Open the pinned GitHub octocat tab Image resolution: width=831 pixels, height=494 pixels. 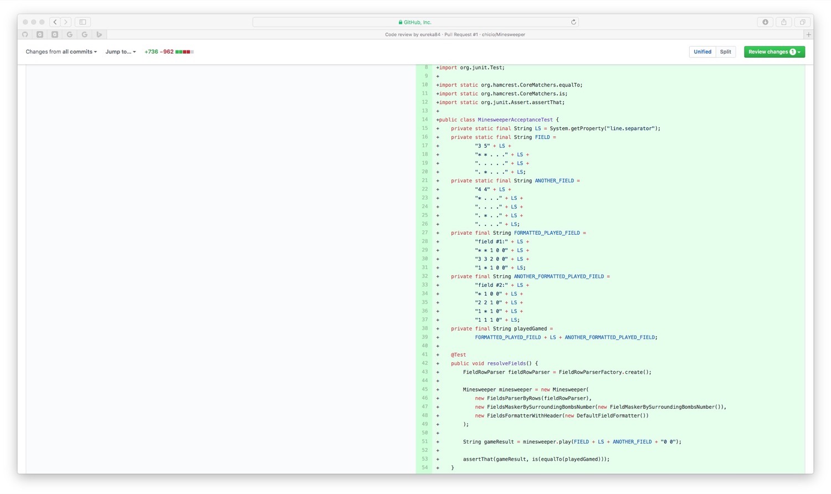25,34
